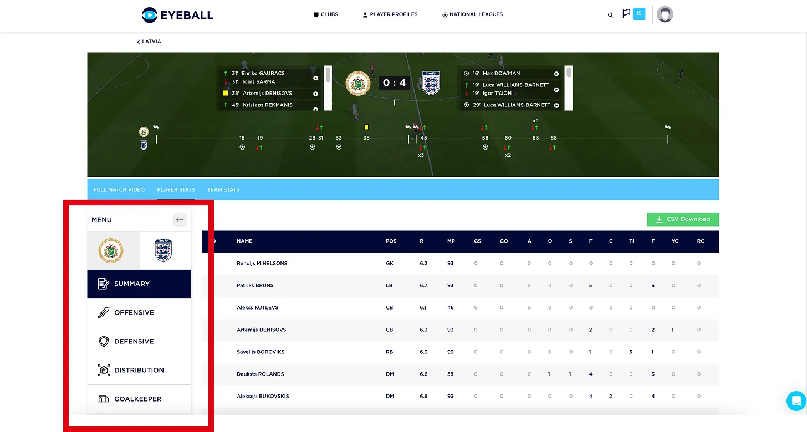Collapse the side menu with the back arrow
807x432 pixels.
click(180, 220)
